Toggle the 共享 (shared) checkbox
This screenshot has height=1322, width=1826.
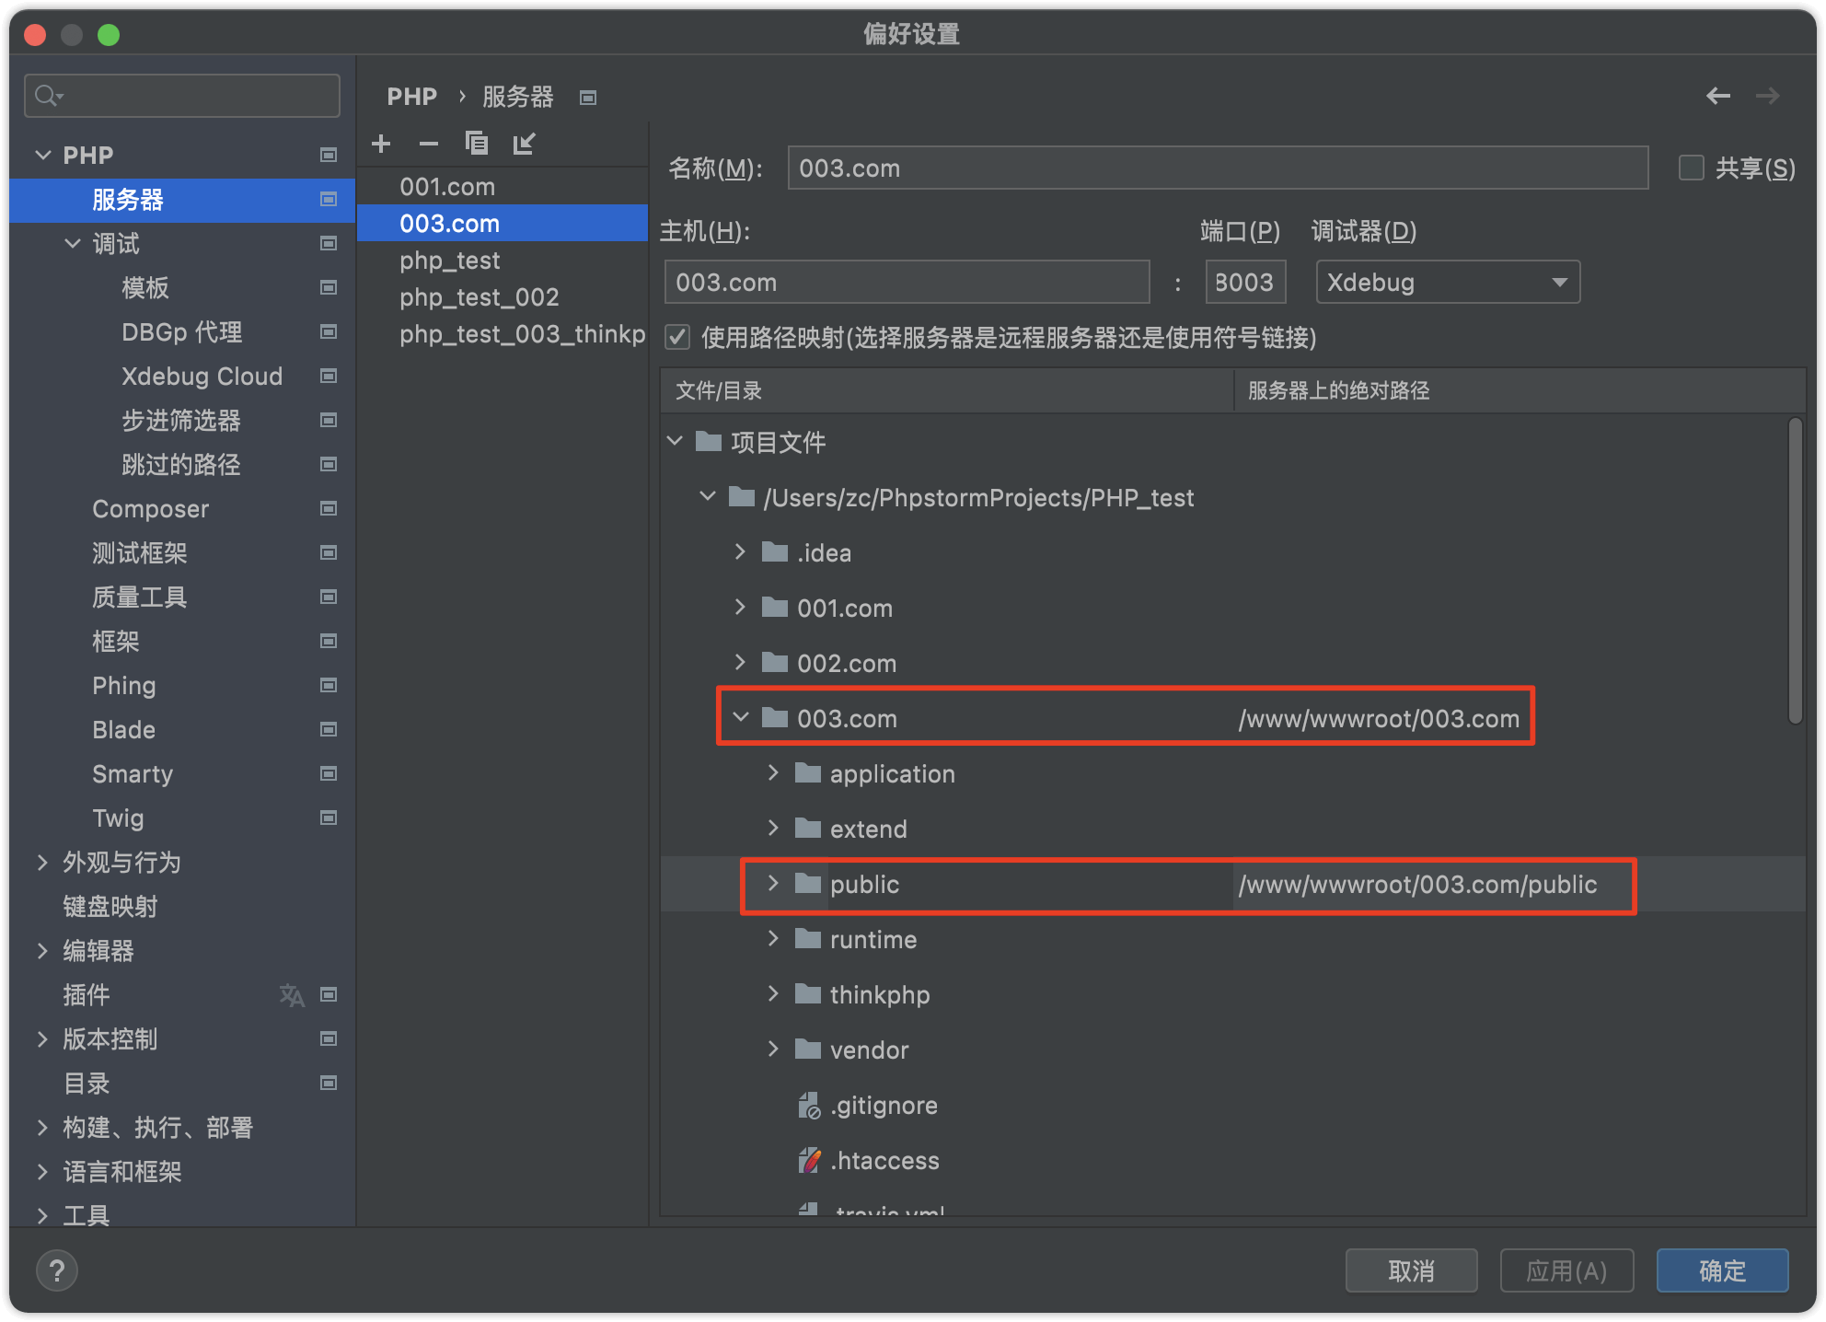(x=1691, y=168)
